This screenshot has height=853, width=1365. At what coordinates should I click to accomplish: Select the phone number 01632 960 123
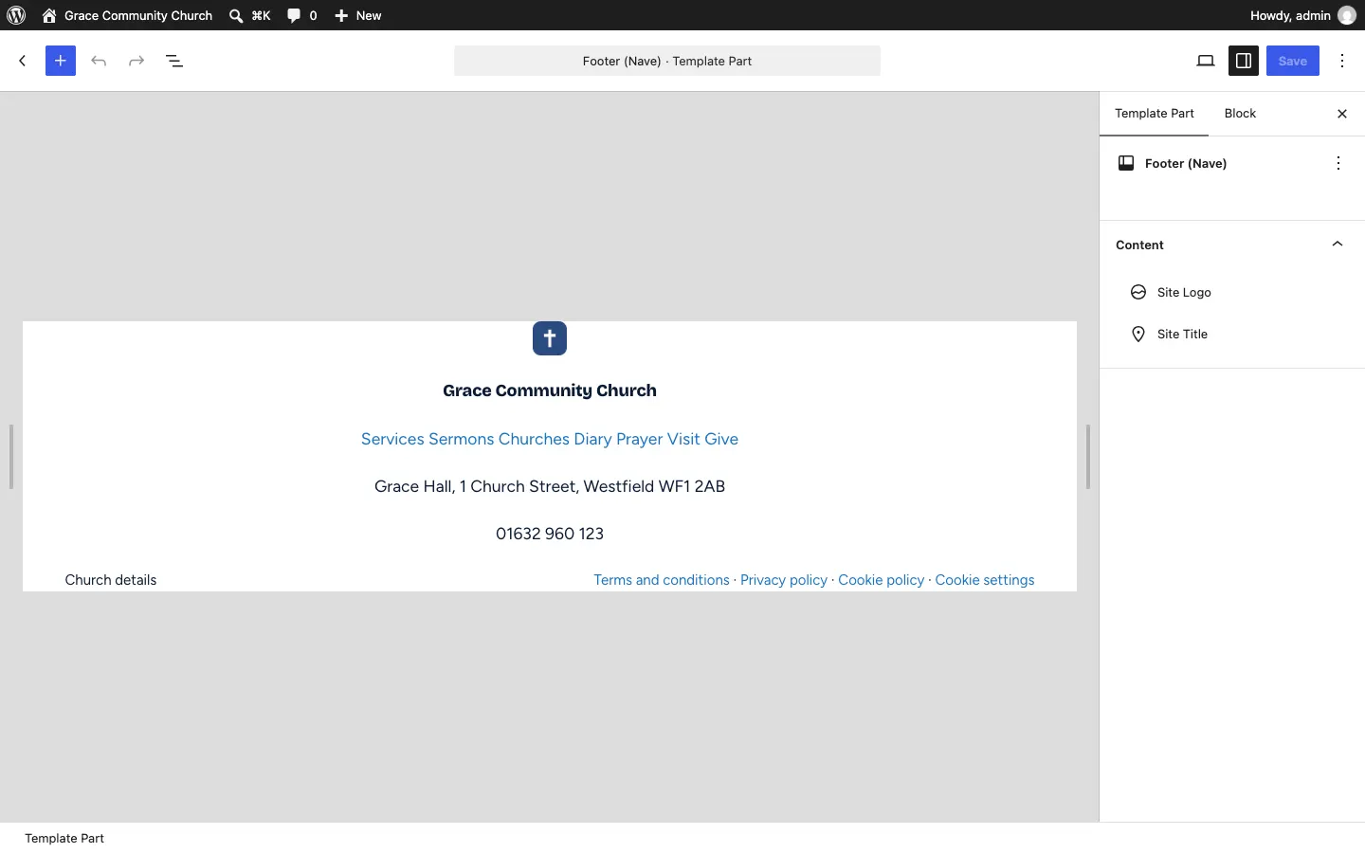(x=550, y=534)
